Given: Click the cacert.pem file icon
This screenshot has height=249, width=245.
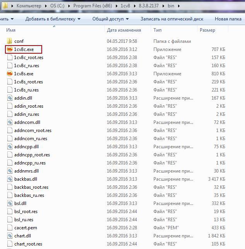Looking at the screenshot, I should [x=10, y=228].
